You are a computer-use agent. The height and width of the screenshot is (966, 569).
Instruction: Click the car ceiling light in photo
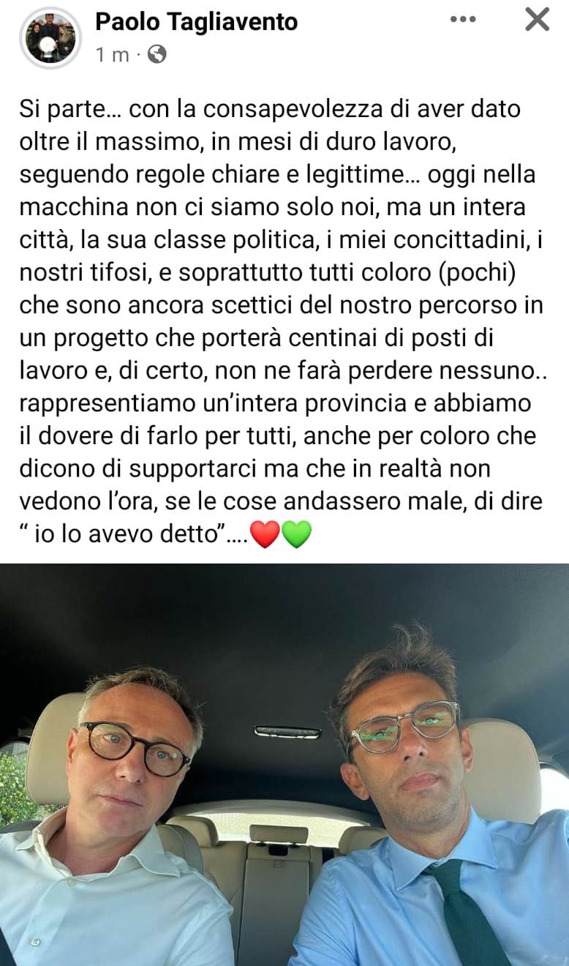click(287, 731)
